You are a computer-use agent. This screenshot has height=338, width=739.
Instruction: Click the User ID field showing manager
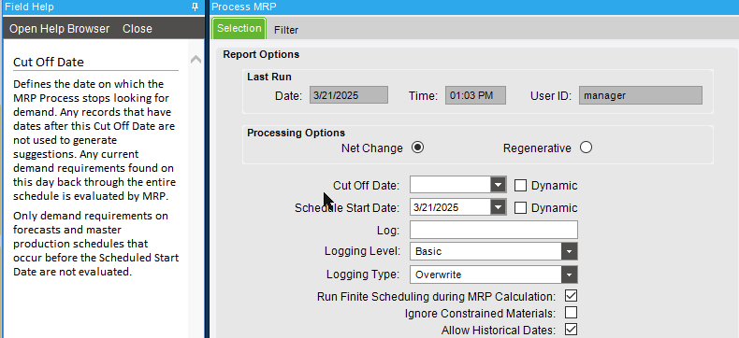[641, 95]
